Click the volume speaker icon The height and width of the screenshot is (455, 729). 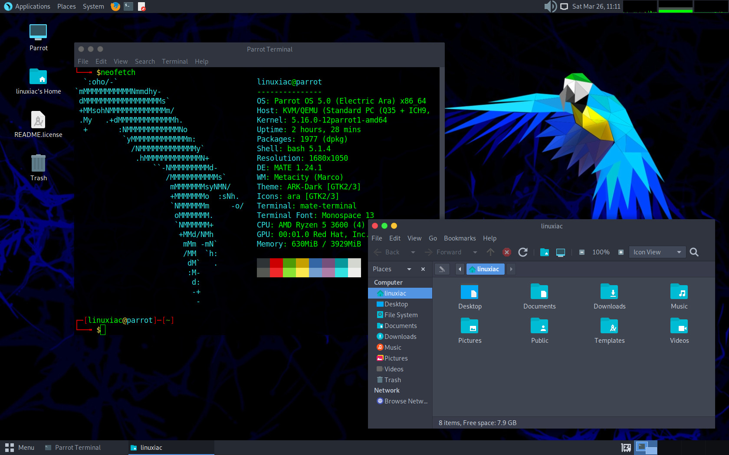coord(550,6)
